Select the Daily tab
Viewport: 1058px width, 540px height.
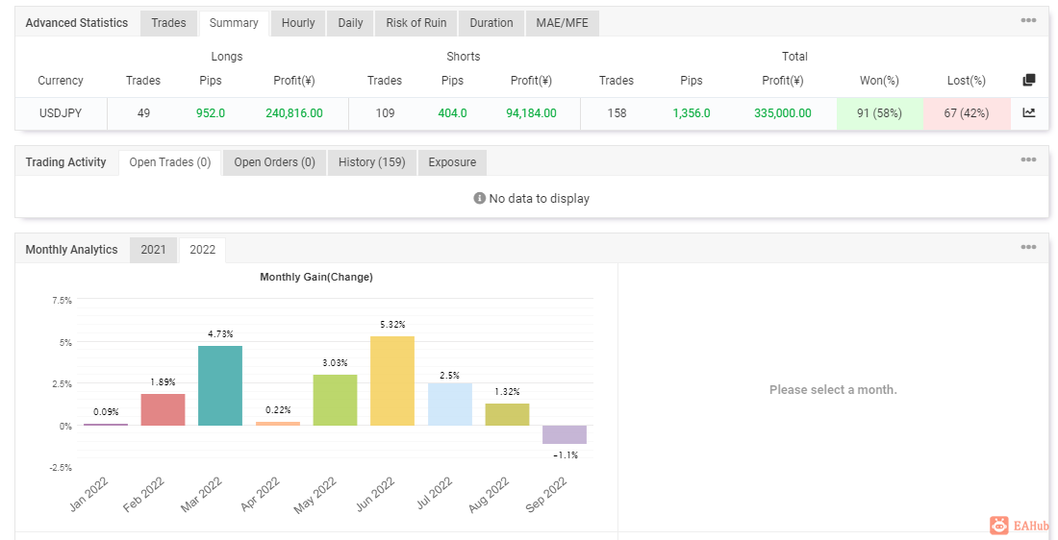coord(350,23)
